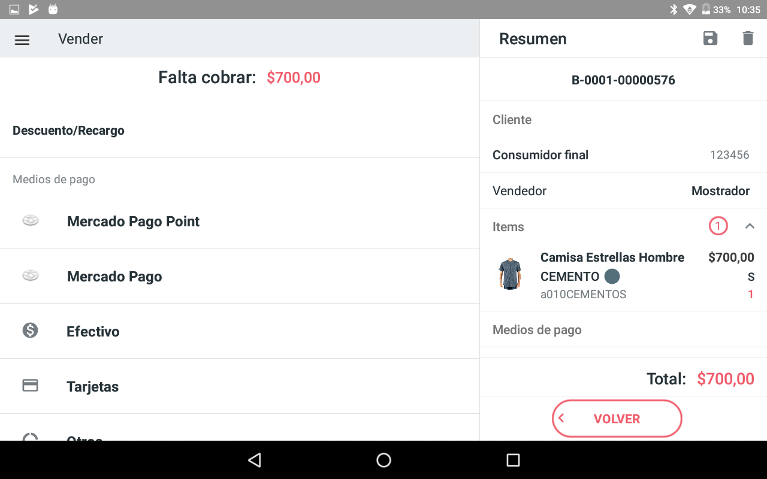767x479 pixels.
Task: Tap the CEMENTO gray color swatch
Action: click(612, 276)
